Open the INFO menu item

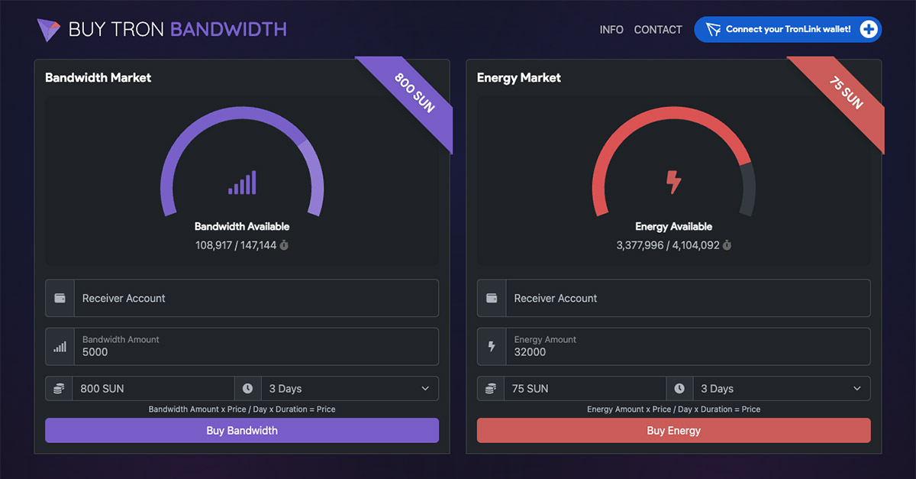pyautogui.click(x=611, y=29)
